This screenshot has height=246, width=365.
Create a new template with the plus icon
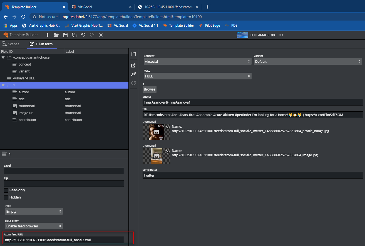(48, 35)
